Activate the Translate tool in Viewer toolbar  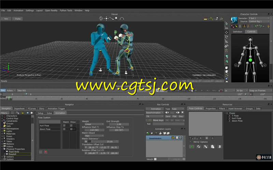click(226, 32)
